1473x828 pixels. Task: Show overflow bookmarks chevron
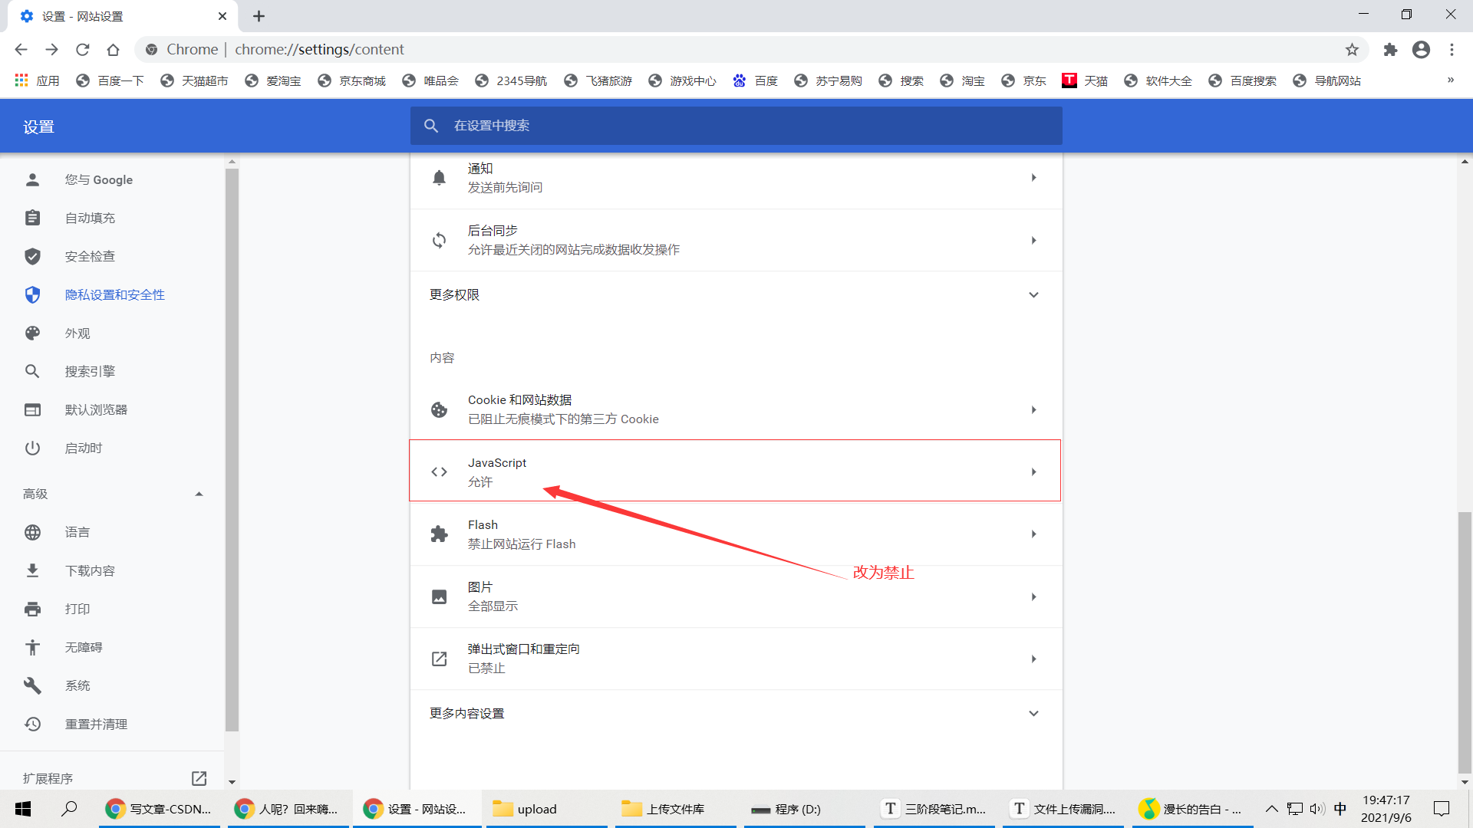point(1450,80)
